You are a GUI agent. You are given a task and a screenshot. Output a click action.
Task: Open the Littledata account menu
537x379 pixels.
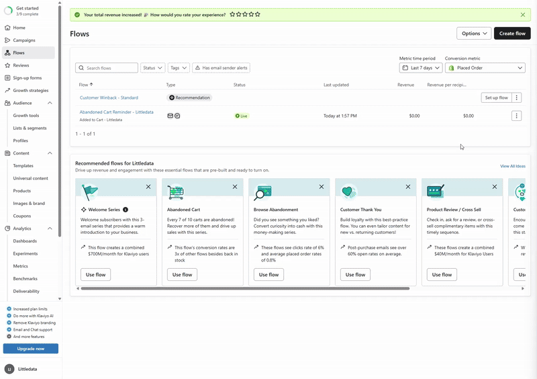pos(21,369)
